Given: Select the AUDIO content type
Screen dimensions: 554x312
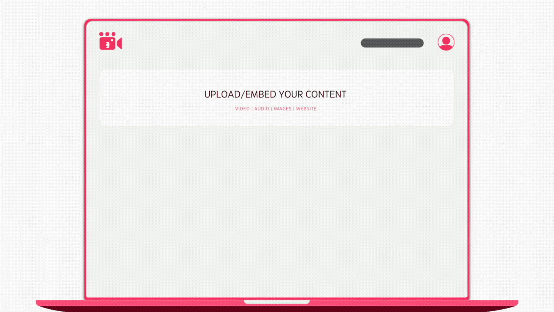Looking at the screenshot, I should (x=262, y=109).
